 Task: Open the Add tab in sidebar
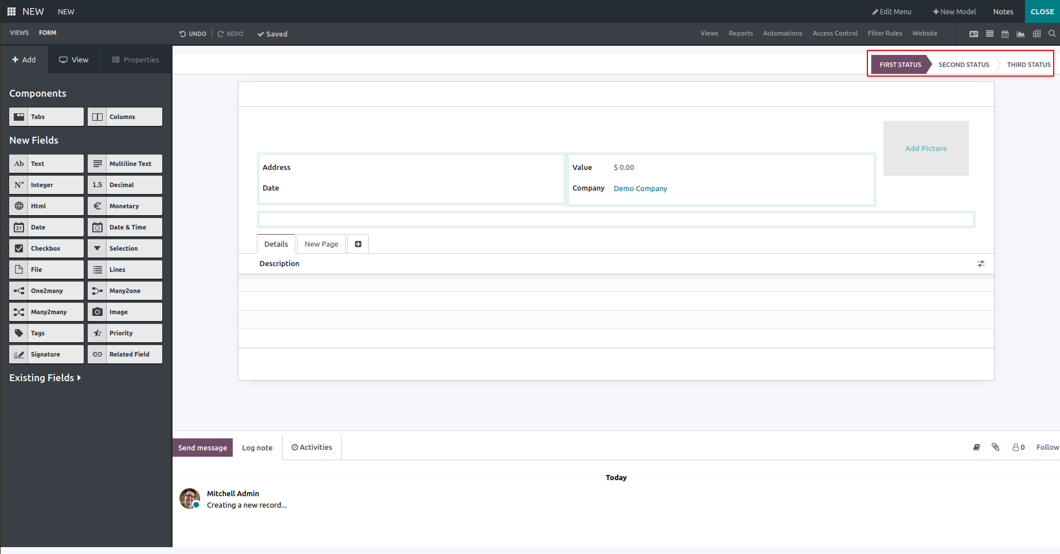(24, 60)
